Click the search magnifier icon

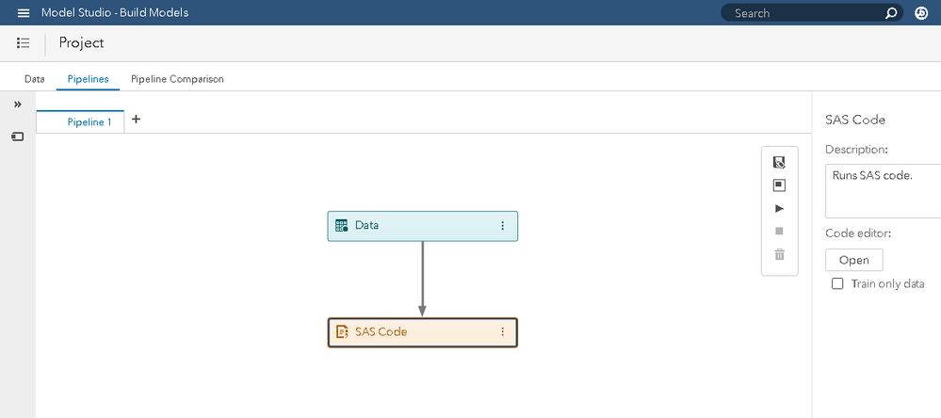[891, 13]
